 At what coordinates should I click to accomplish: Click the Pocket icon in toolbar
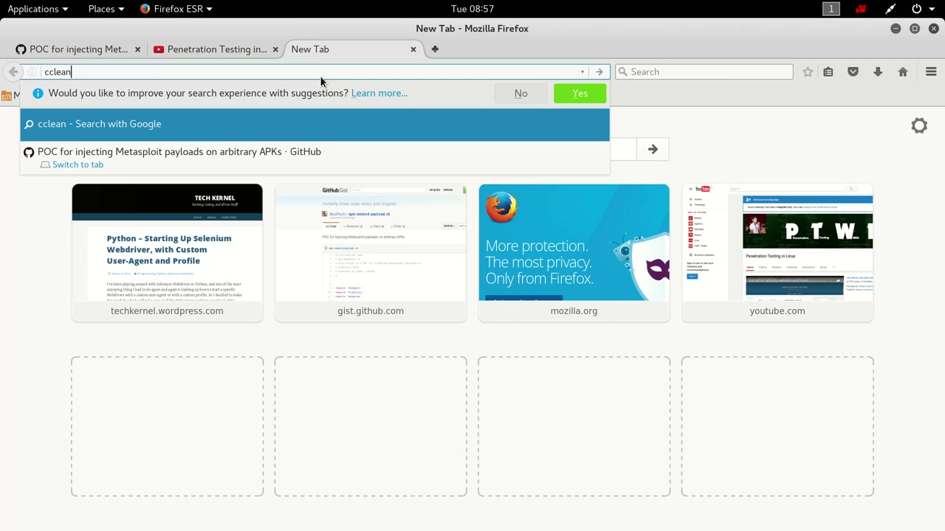(853, 72)
